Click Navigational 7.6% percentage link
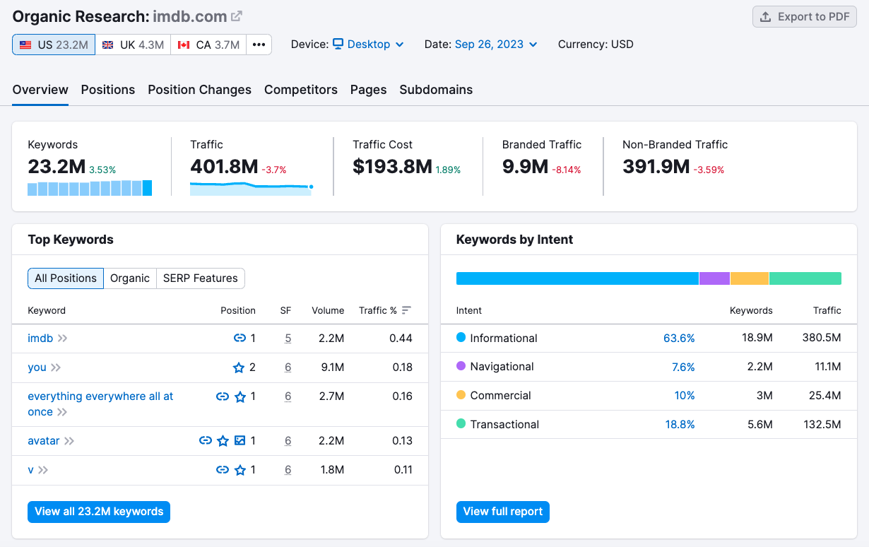869x547 pixels. click(683, 367)
